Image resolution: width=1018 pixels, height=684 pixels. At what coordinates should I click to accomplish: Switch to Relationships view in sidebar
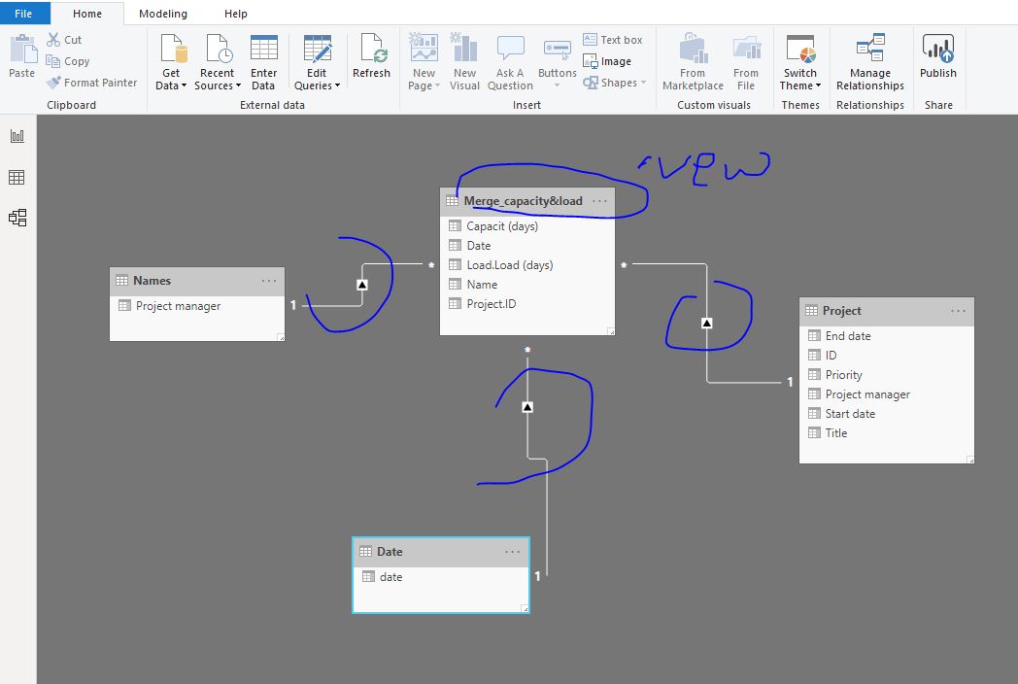tap(17, 217)
